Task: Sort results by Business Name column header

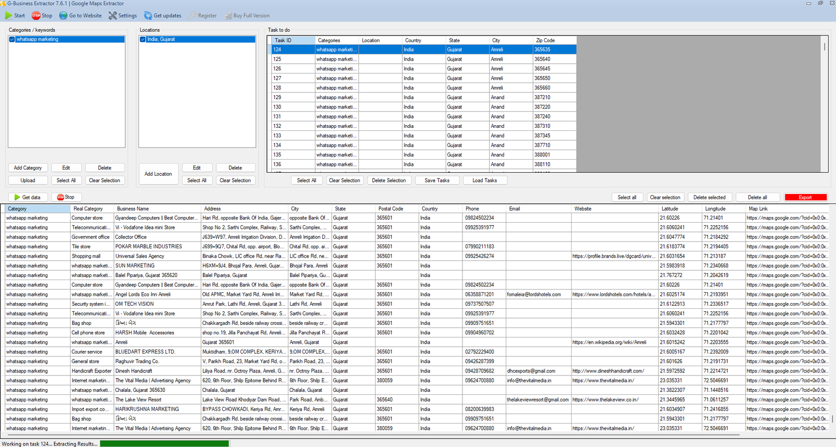Action: pos(133,209)
